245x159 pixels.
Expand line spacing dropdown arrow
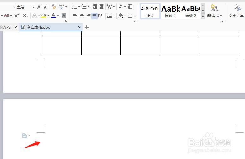click(114, 16)
